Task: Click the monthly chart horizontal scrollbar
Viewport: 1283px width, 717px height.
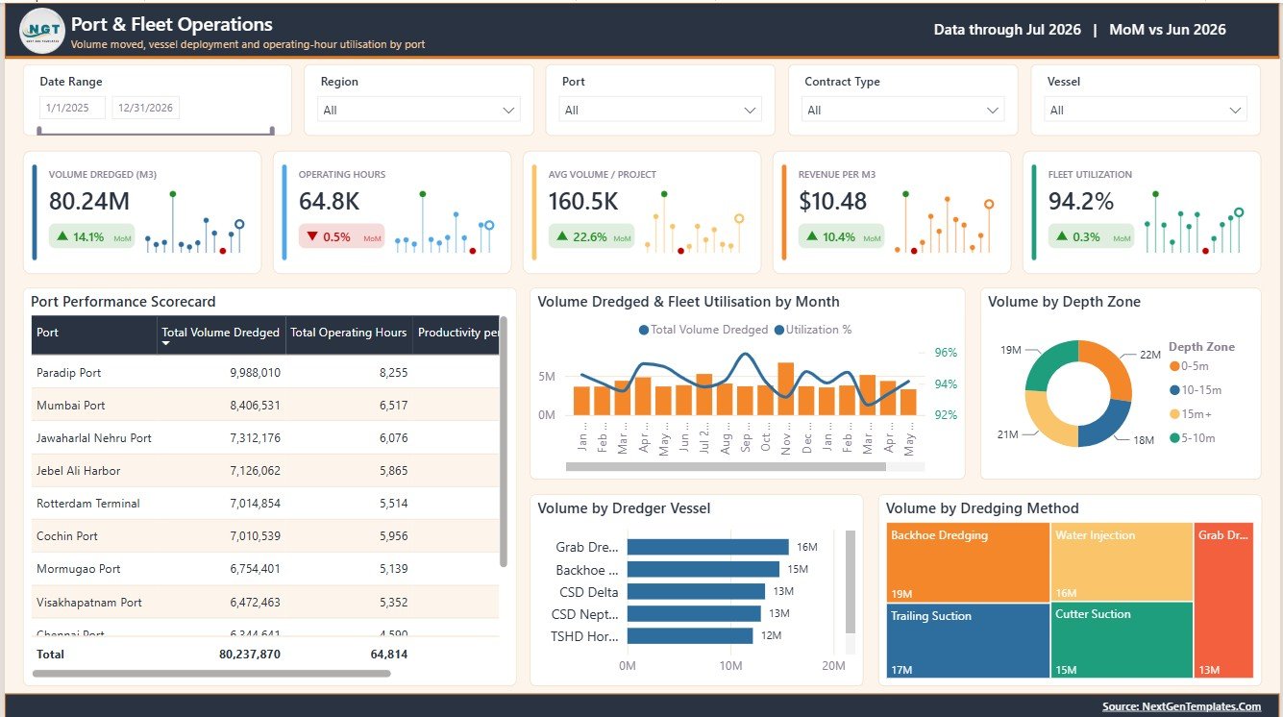Action: pyautogui.click(x=726, y=467)
